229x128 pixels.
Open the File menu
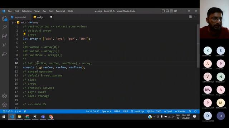(x=10, y=11)
